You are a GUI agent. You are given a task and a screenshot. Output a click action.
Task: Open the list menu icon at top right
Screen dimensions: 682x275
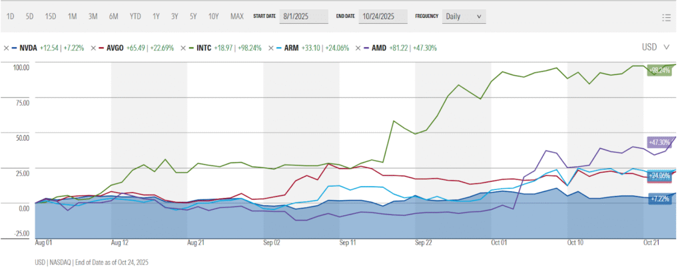pos(666,18)
